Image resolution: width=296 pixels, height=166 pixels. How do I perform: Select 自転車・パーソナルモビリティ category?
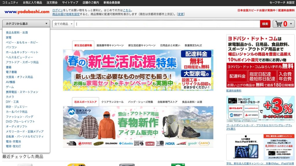click(25, 136)
